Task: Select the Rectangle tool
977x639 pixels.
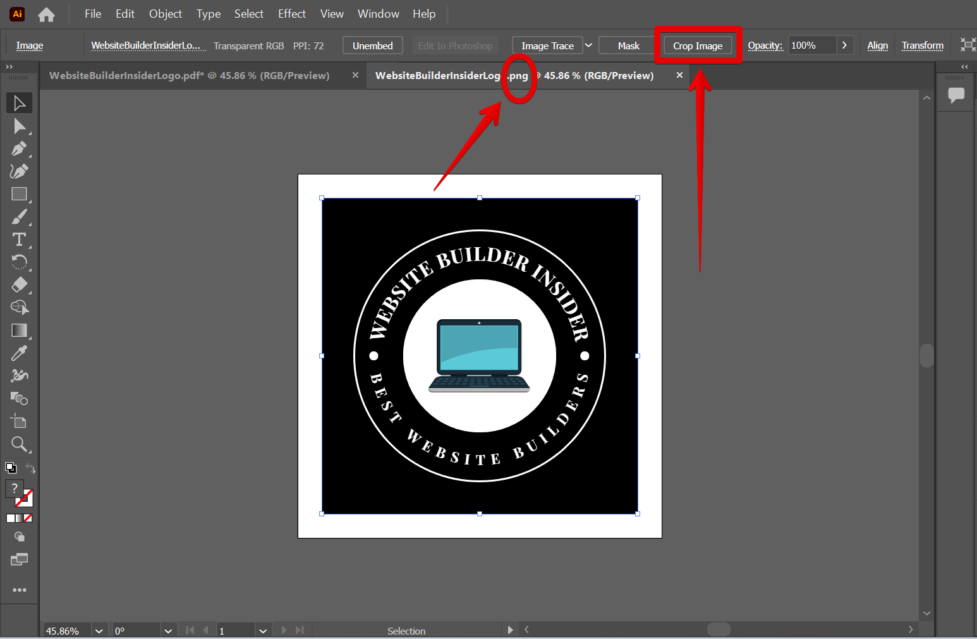Action: point(19,194)
